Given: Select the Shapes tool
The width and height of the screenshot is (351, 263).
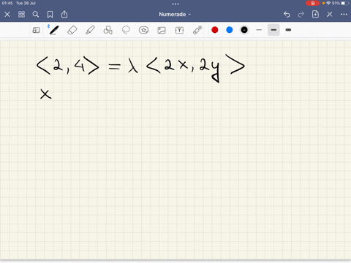Looking at the screenshot, I should point(108,30).
